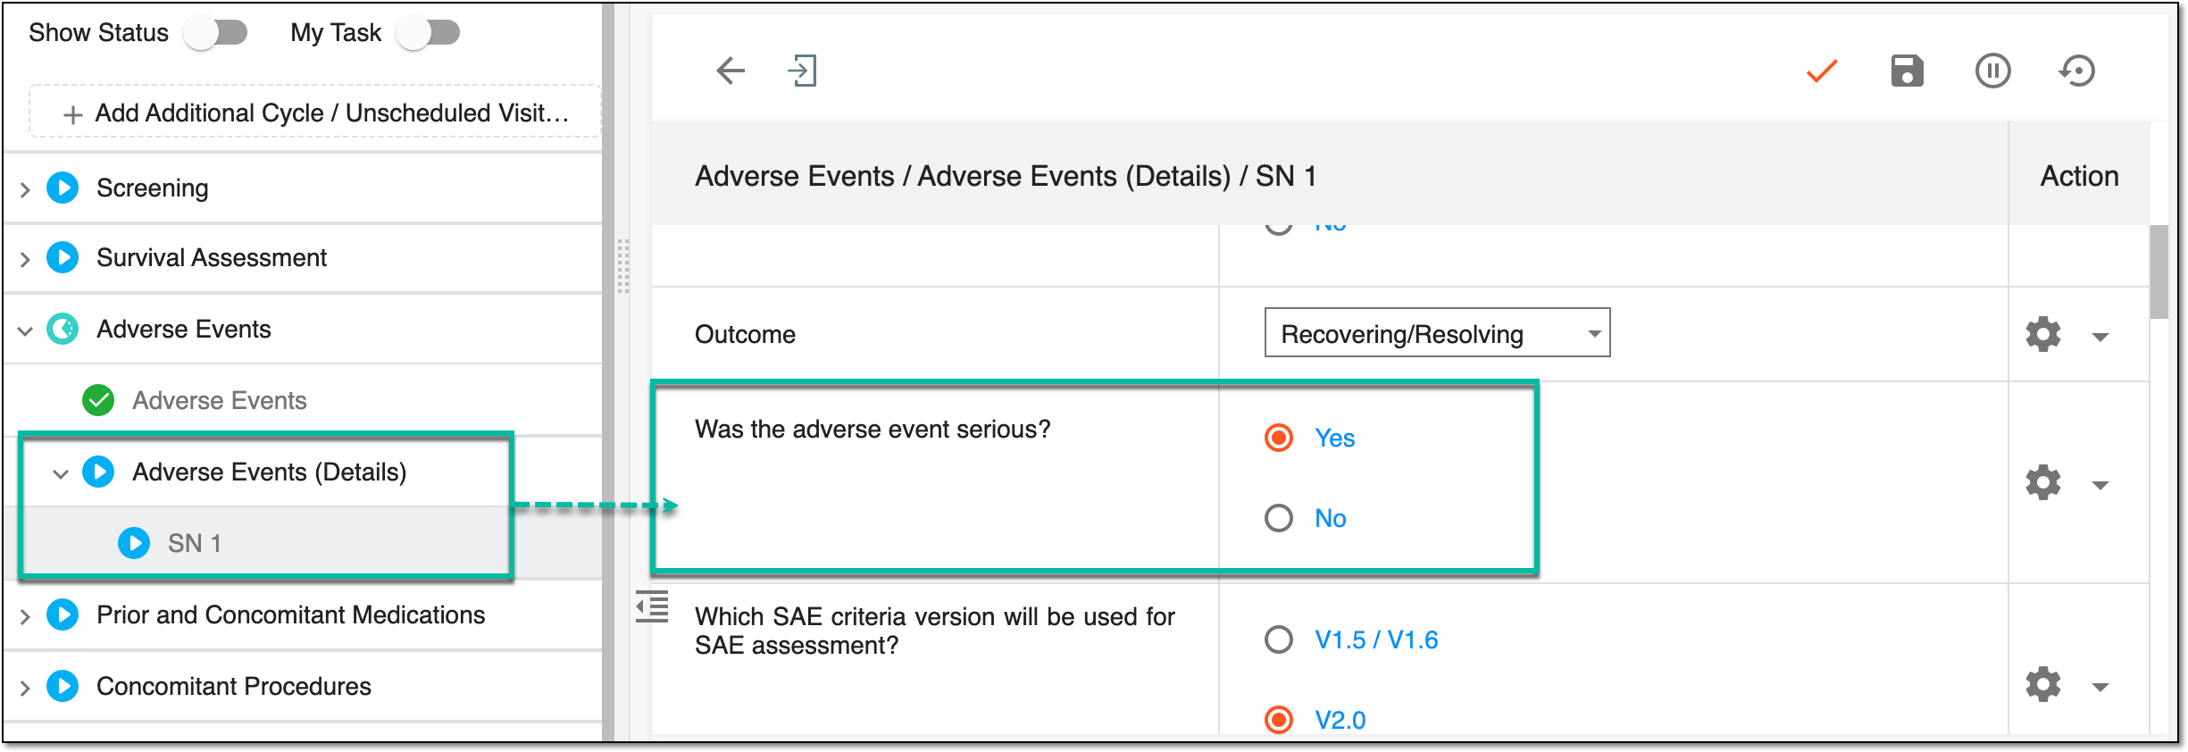The height and width of the screenshot is (752, 2188).
Task: Click the Concomitant Procedures status icon
Action: [63, 686]
